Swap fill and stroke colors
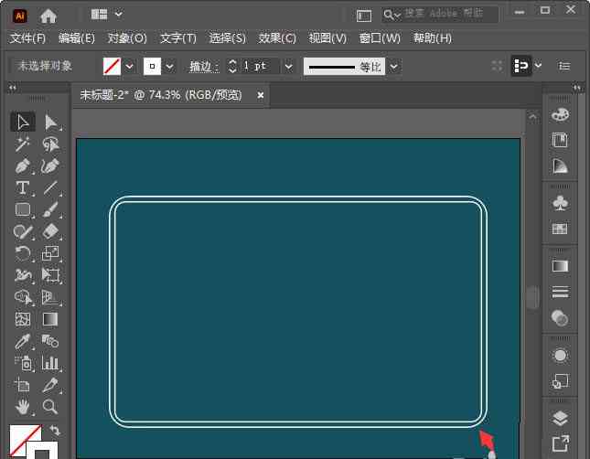 tap(55, 430)
